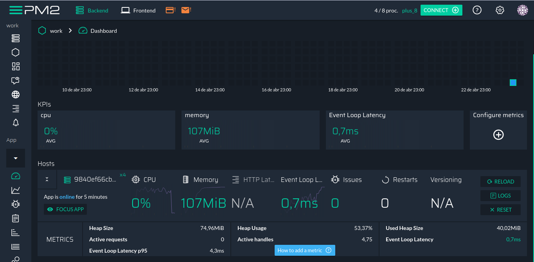The height and width of the screenshot is (262, 534).
Task: Open the settings gear icon
Action: pyautogui.click(x=500, y=10)
